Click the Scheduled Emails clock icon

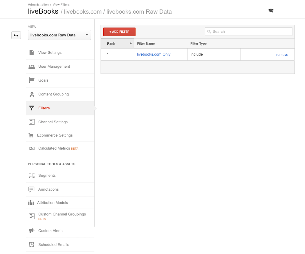[x=32, y=244]
